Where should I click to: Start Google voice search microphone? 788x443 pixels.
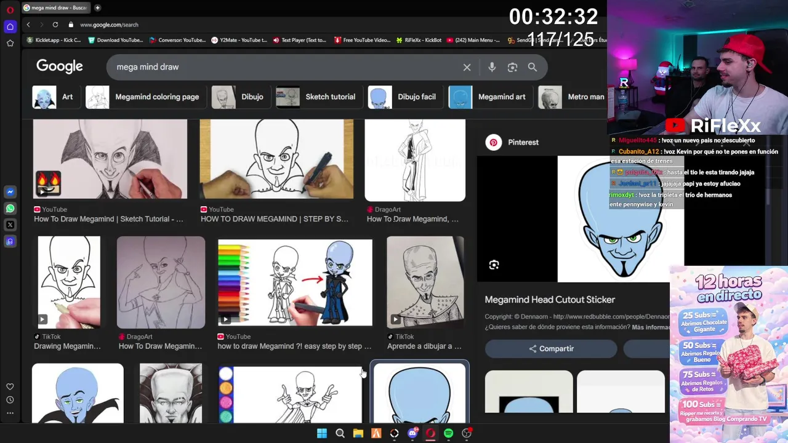click(492, 67)
